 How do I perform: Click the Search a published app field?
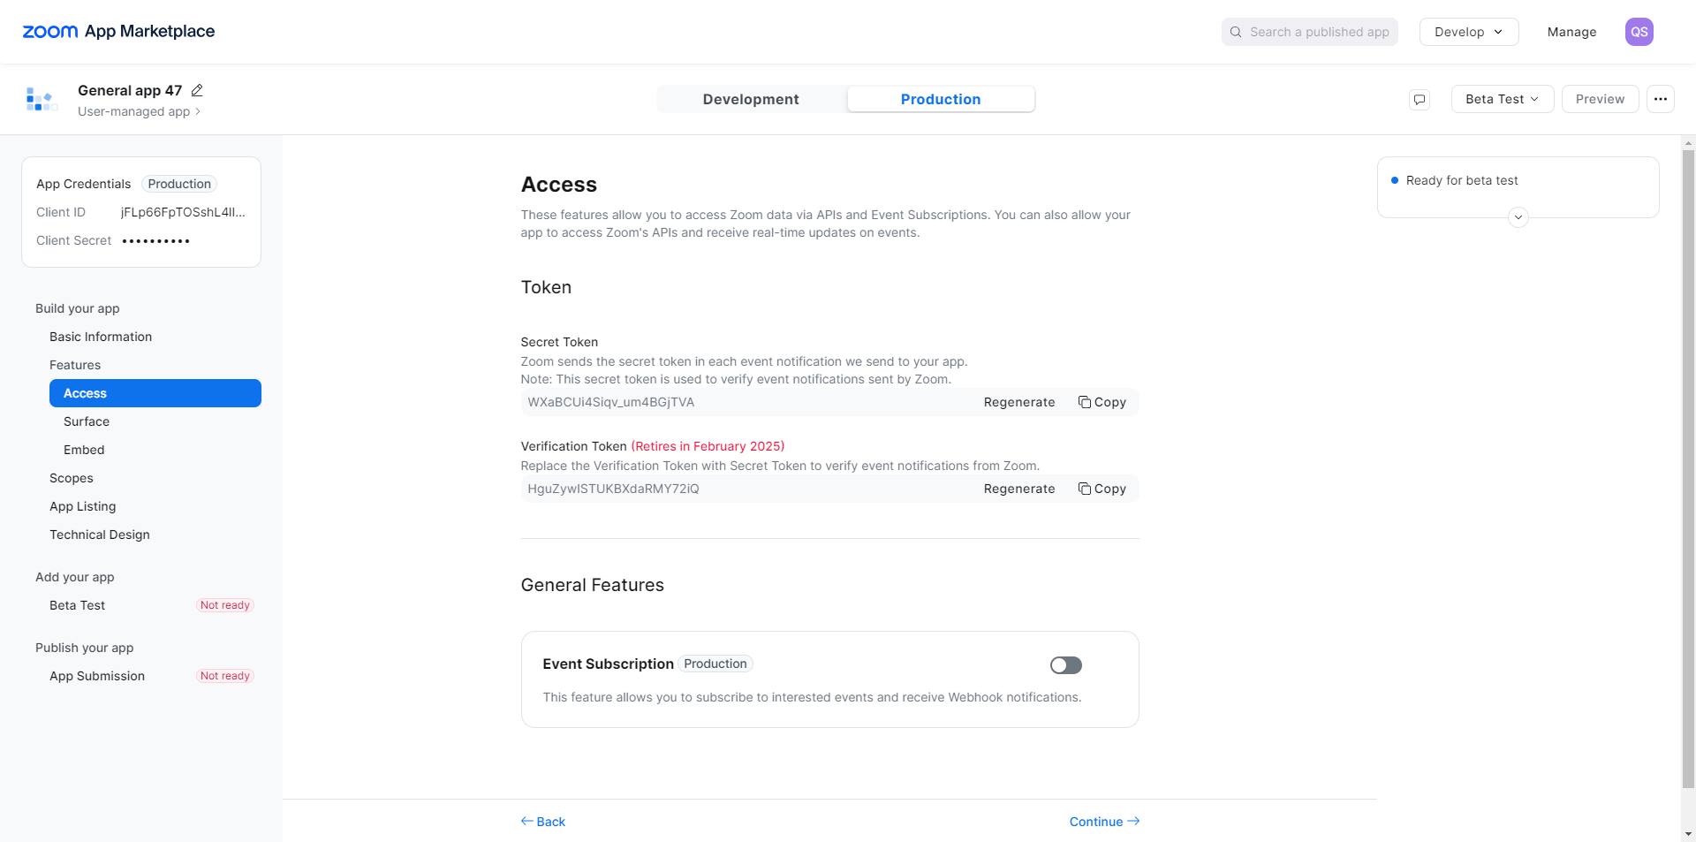click(x=1310, y=32)
